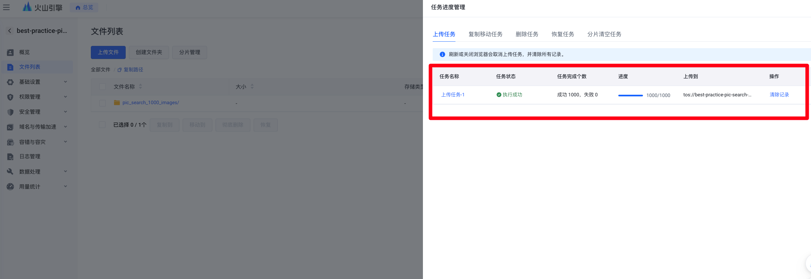Open the 上传任务-1 task link
Viewport: 811px width, 279px height.
coord(453,95)
